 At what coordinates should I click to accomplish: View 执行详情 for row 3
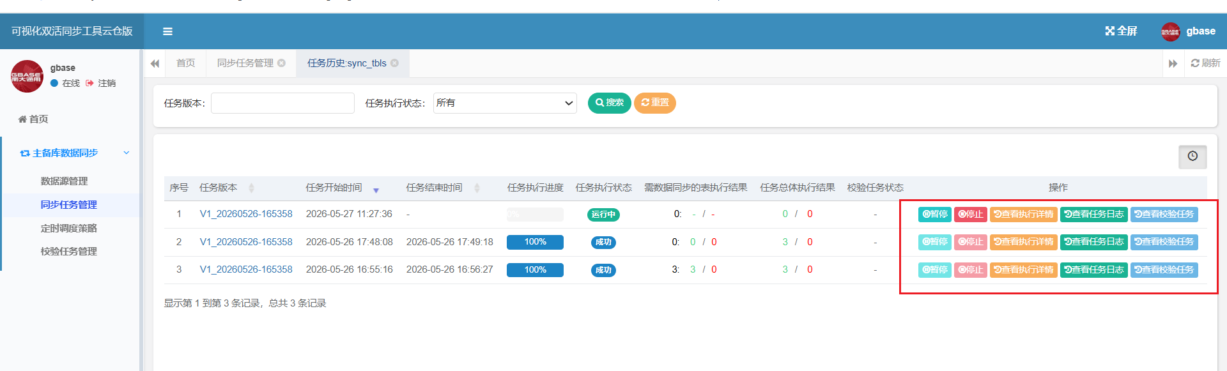(x=1024, y=270)
